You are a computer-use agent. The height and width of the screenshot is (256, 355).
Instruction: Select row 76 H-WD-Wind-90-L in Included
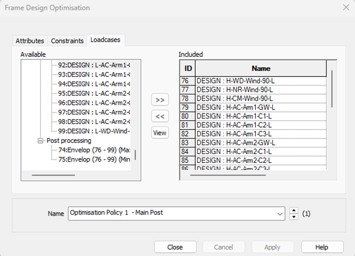click(235, 80)
